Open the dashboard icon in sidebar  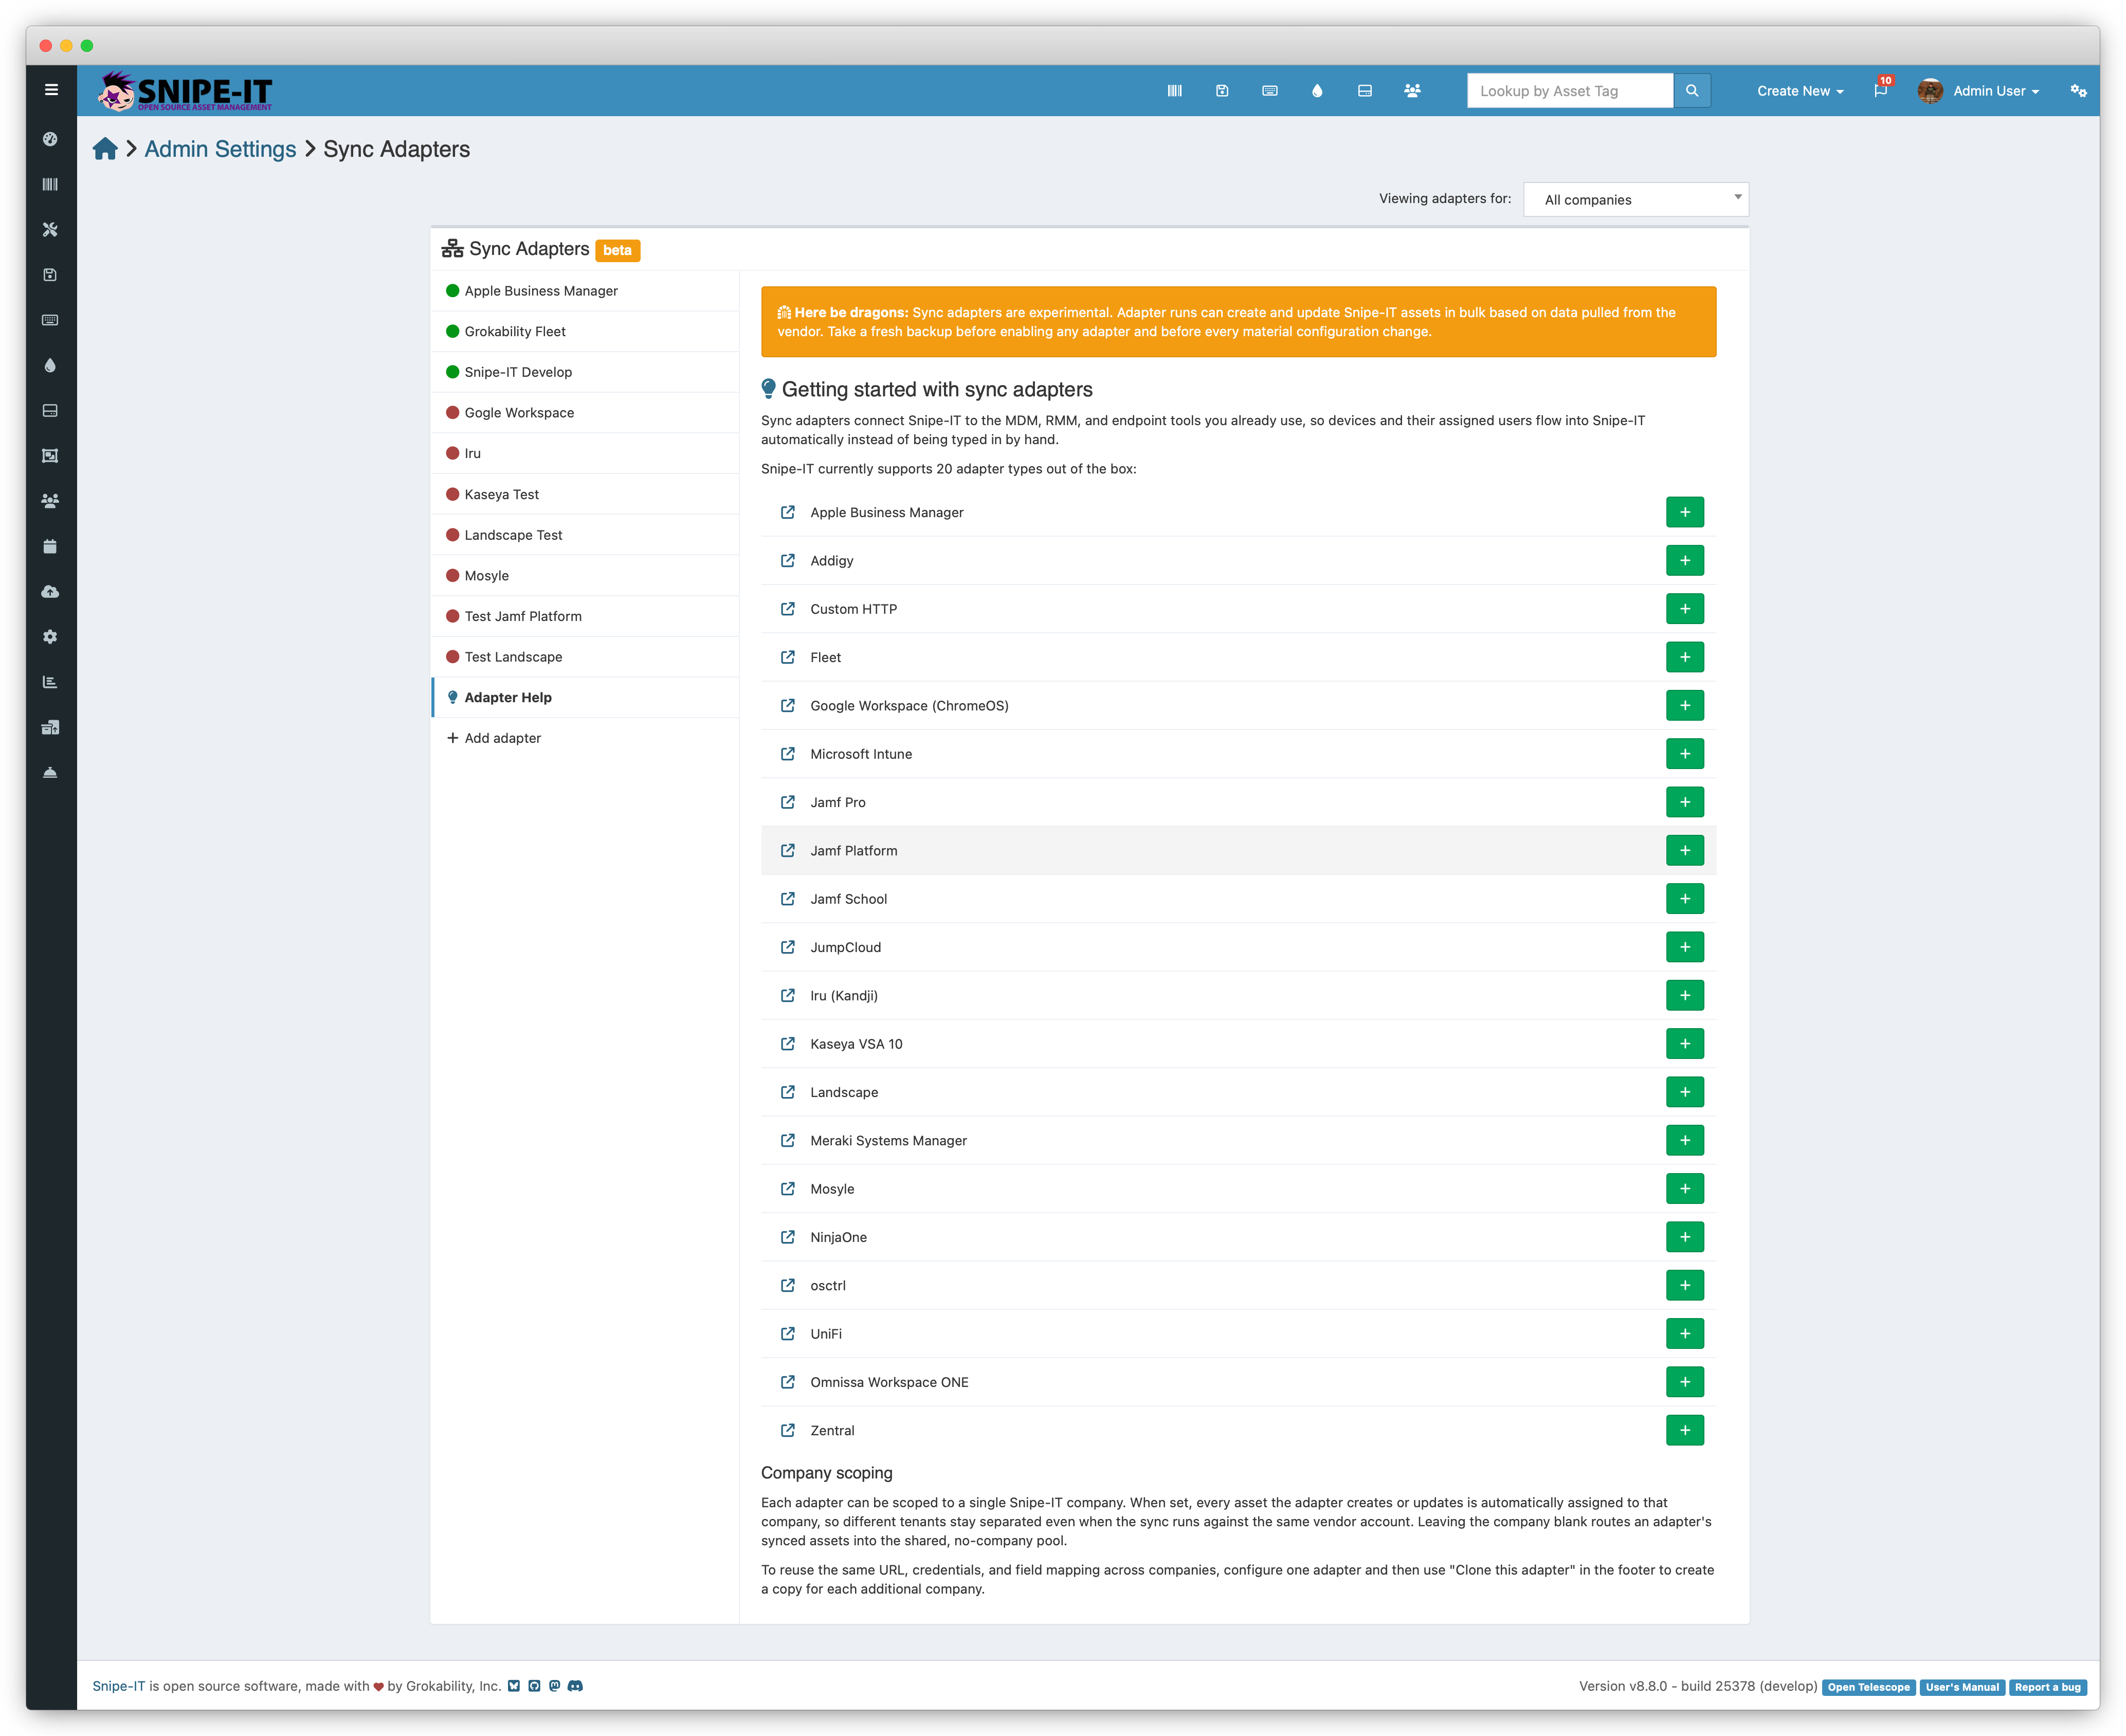pos(50,139)
